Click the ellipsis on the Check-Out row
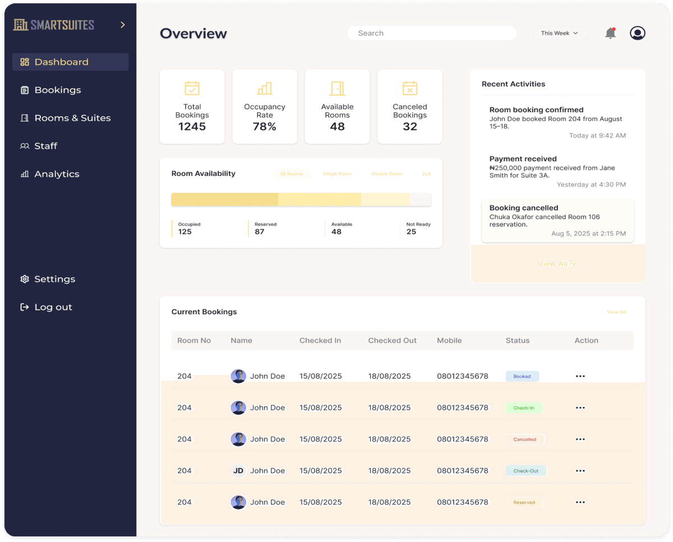This screenshot has height=542, width=673. [580, 471]
